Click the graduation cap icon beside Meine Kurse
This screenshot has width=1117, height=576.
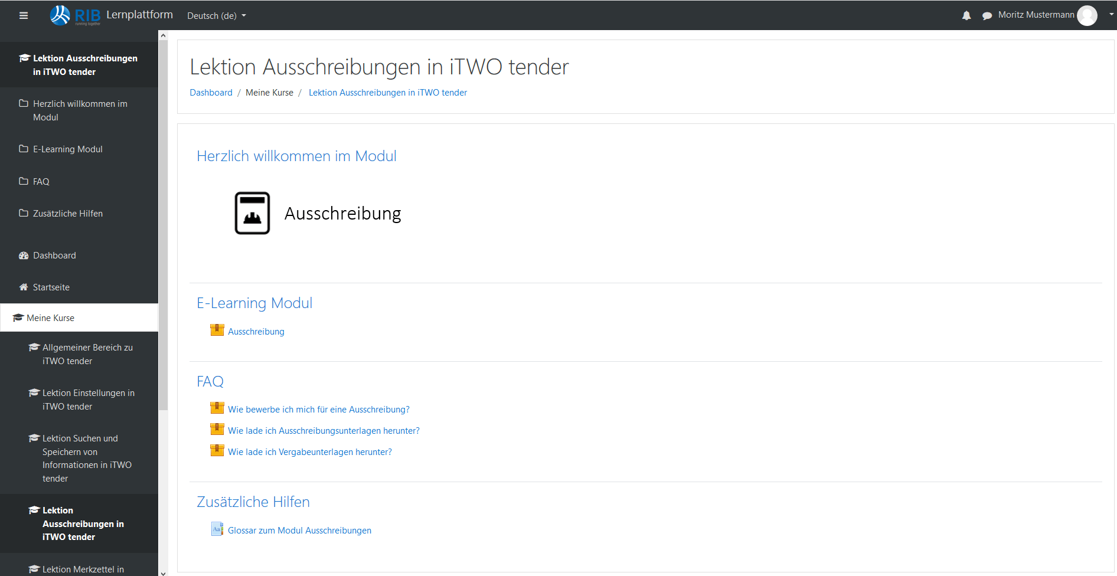(18, 318)
